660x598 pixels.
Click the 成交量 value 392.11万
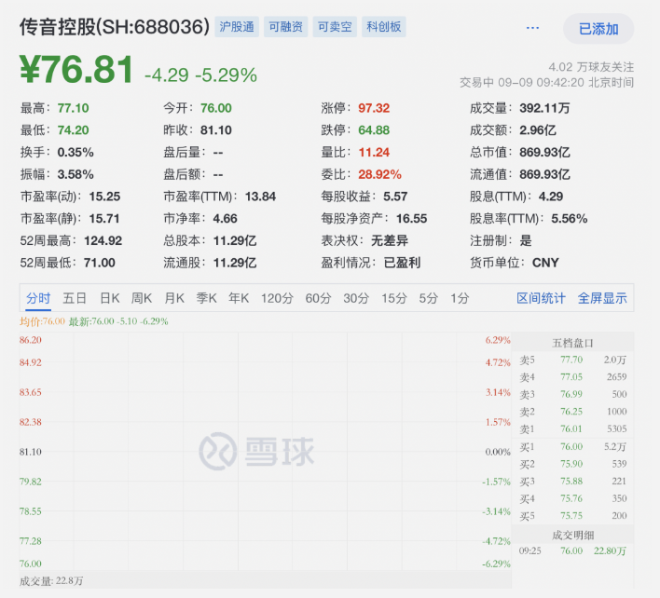[x=544, y=108]
